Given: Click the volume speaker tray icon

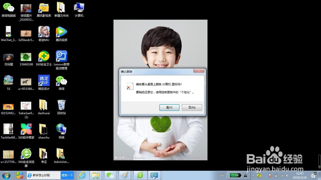Looking at the screenshot, I should (x=287, y=176).
